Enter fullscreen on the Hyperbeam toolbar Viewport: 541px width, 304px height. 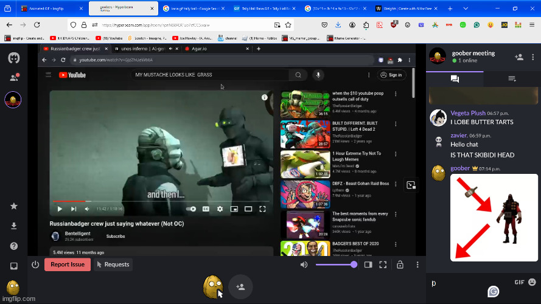[383, 264]
